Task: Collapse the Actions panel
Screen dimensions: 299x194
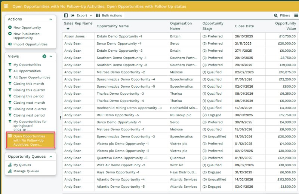Action: 51,19
